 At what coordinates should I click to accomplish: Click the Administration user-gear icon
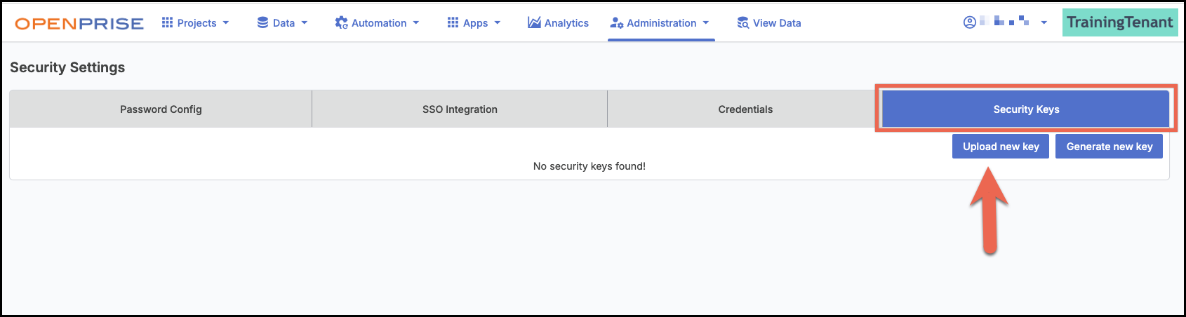tap(617, 22)
